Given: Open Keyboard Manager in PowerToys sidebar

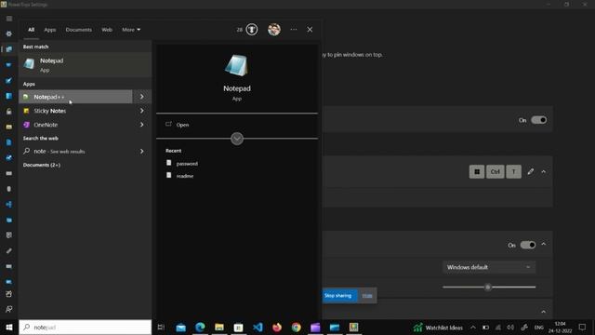Looking at the screenshot, I should 9,174.
